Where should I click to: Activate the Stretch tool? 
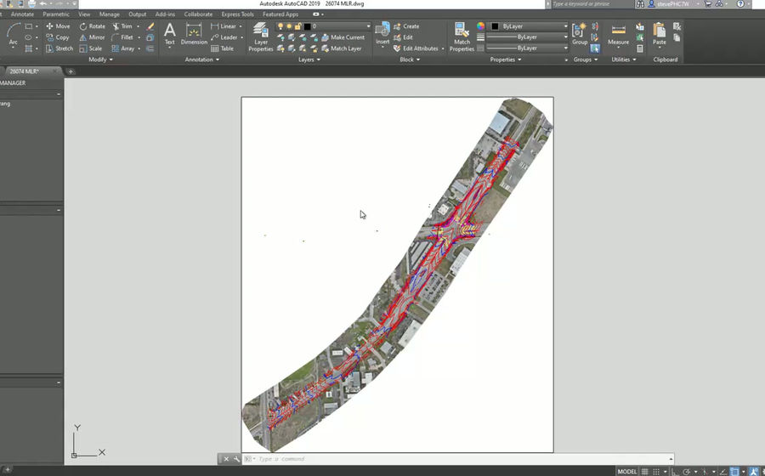(x=59, y=48)
